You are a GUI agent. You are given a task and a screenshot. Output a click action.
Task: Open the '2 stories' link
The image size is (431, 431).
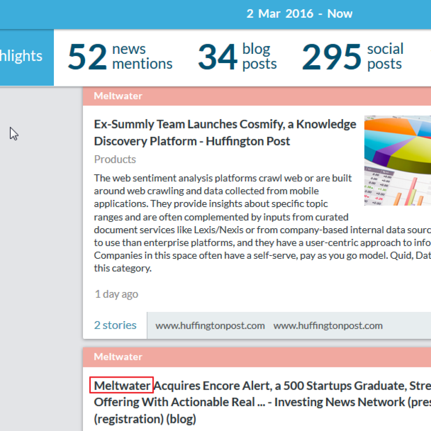[x=115, y=325]
